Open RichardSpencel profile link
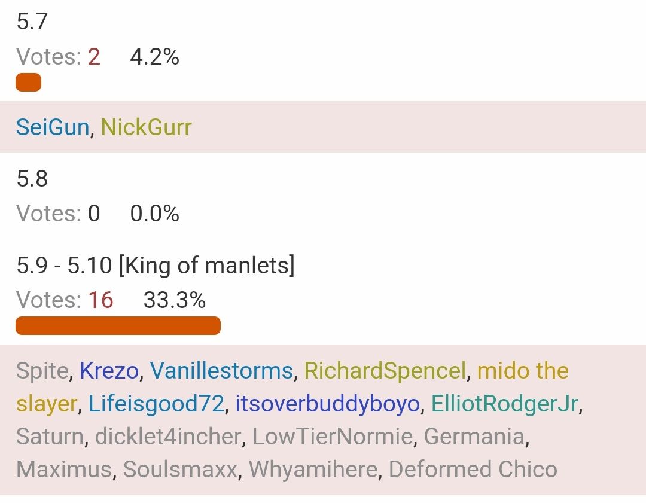 pyautogui.click(x=385, y=370)
